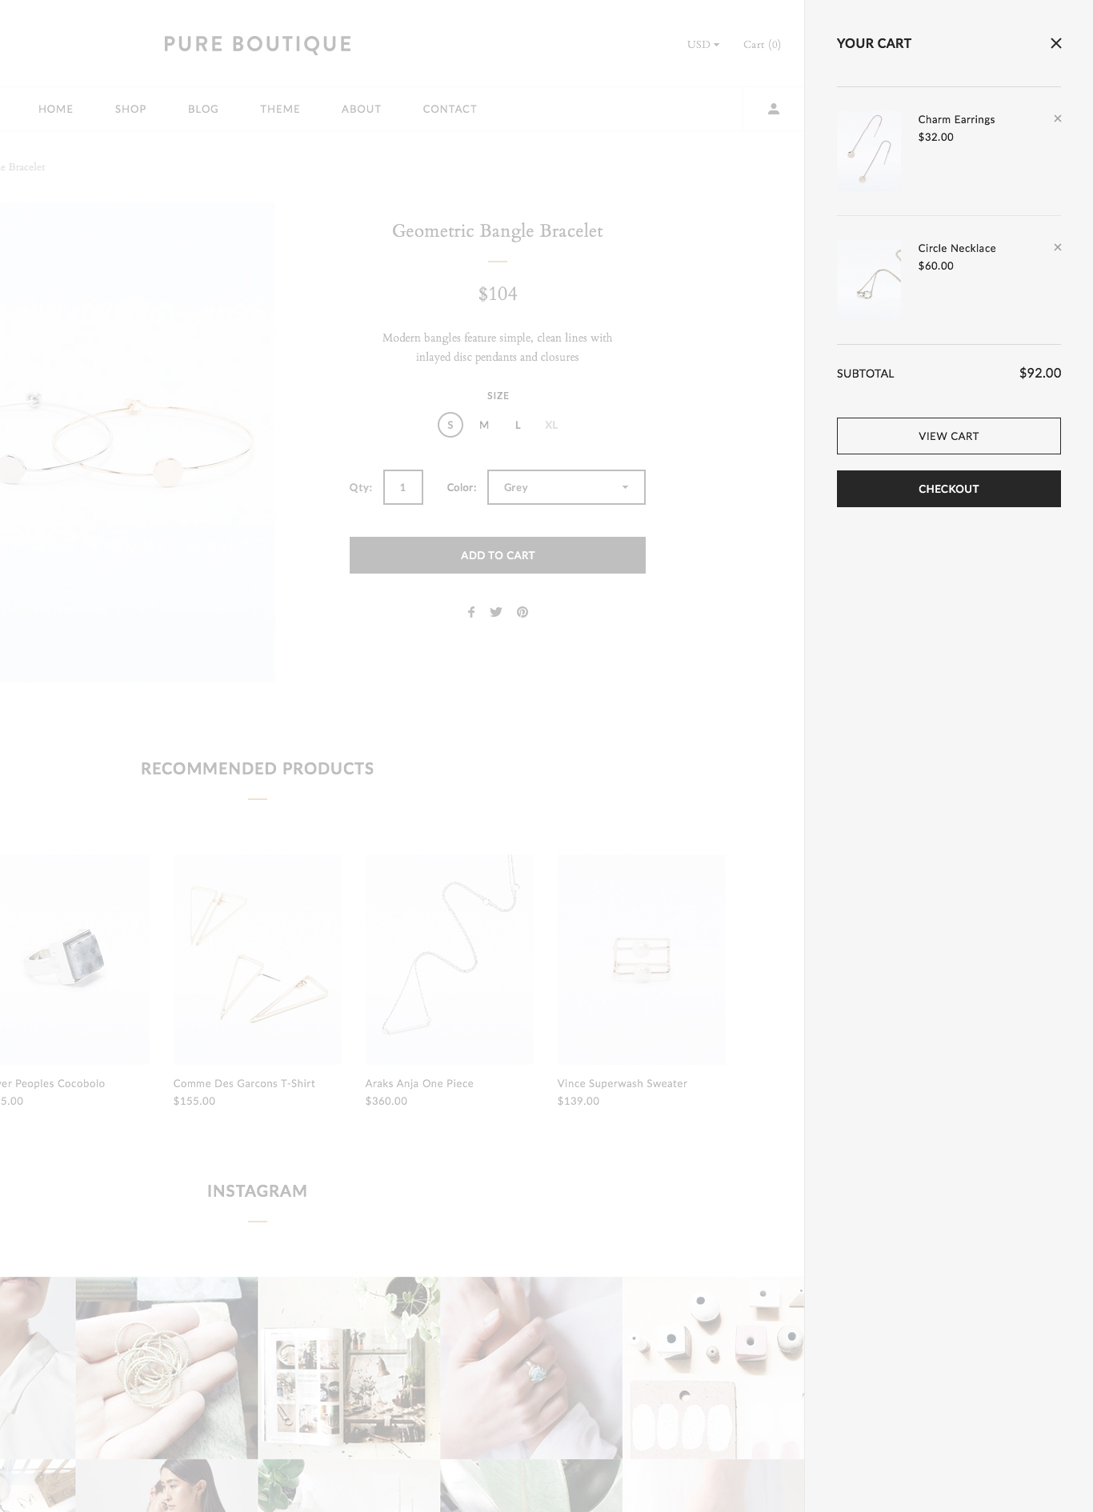Close the Your Cart panel

[x=1055, y=43]
